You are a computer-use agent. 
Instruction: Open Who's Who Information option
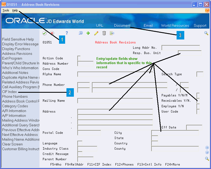click(x=20, y=68)
